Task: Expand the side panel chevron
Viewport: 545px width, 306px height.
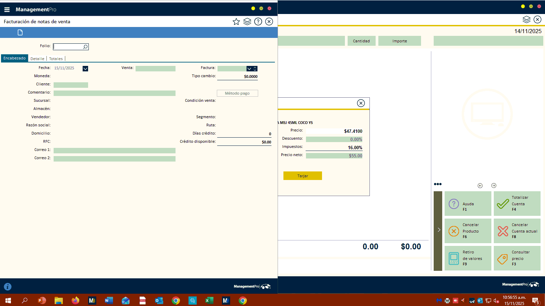Action: pyautogui.click(x=439, y=230)
